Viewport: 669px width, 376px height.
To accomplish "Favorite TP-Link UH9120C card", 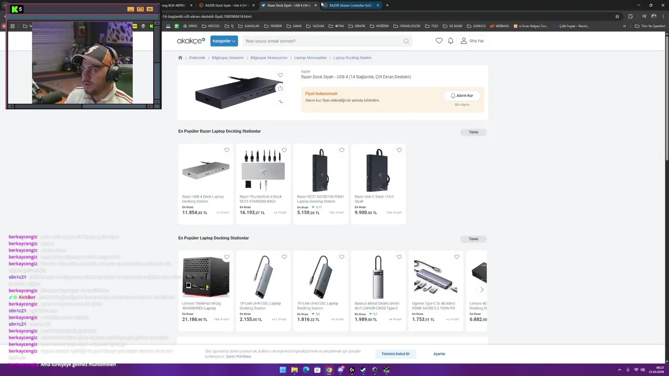I will (284, 257).
